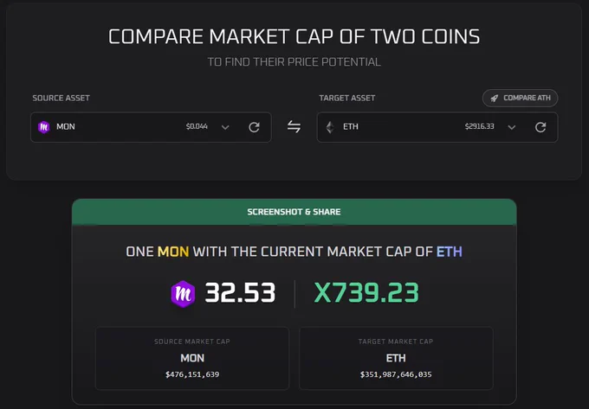Expand the target asset dropdown chevron
The height and width of the screenshot is (409, 589).
pos(512,127)
